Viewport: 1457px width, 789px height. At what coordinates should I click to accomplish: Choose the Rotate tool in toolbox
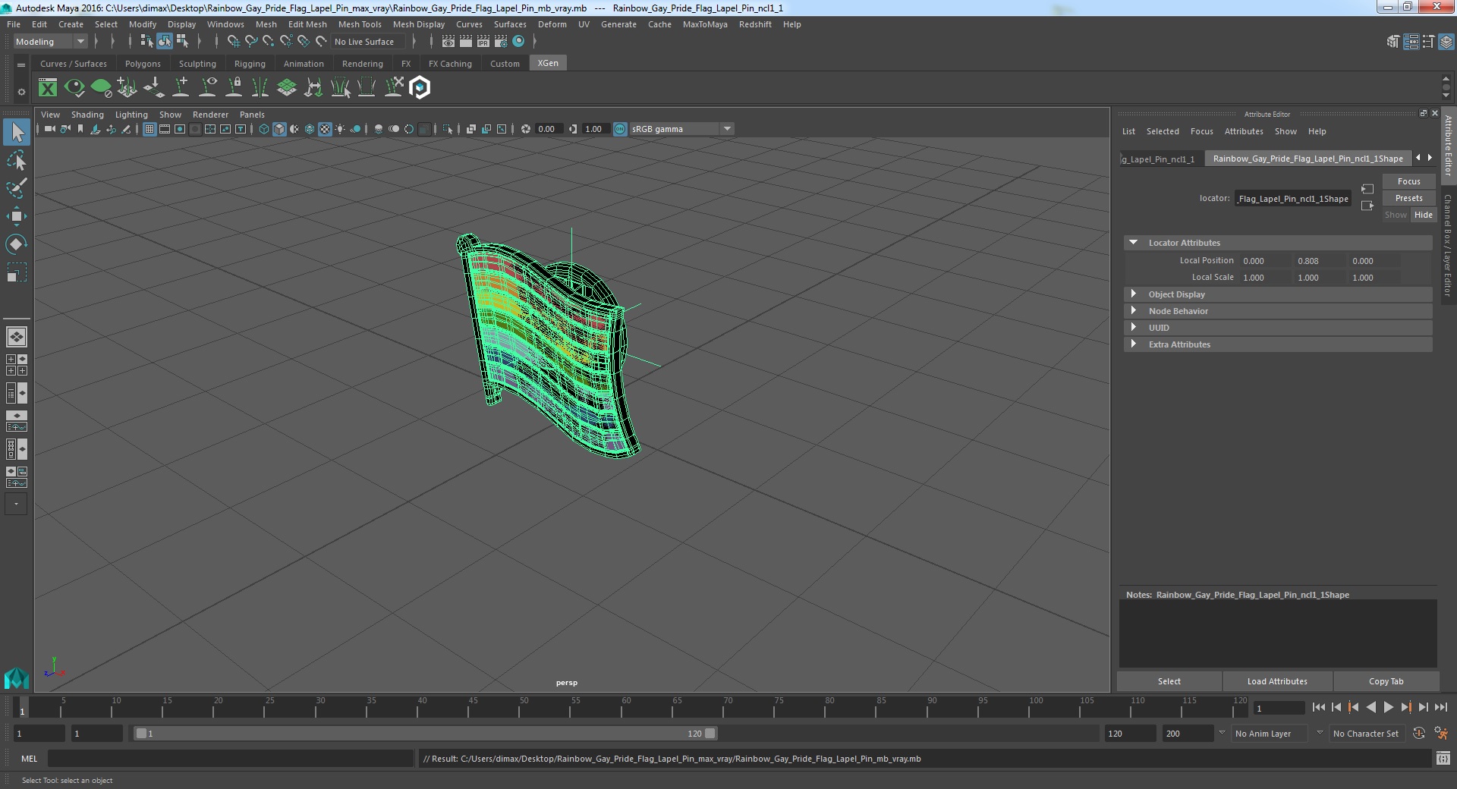coord(17,244)
